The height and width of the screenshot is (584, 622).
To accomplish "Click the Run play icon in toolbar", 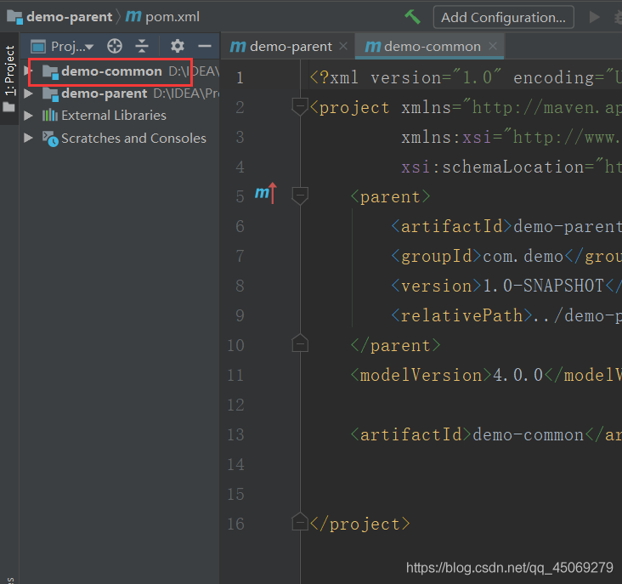I will pyautogui.click(x=594, y=17).
